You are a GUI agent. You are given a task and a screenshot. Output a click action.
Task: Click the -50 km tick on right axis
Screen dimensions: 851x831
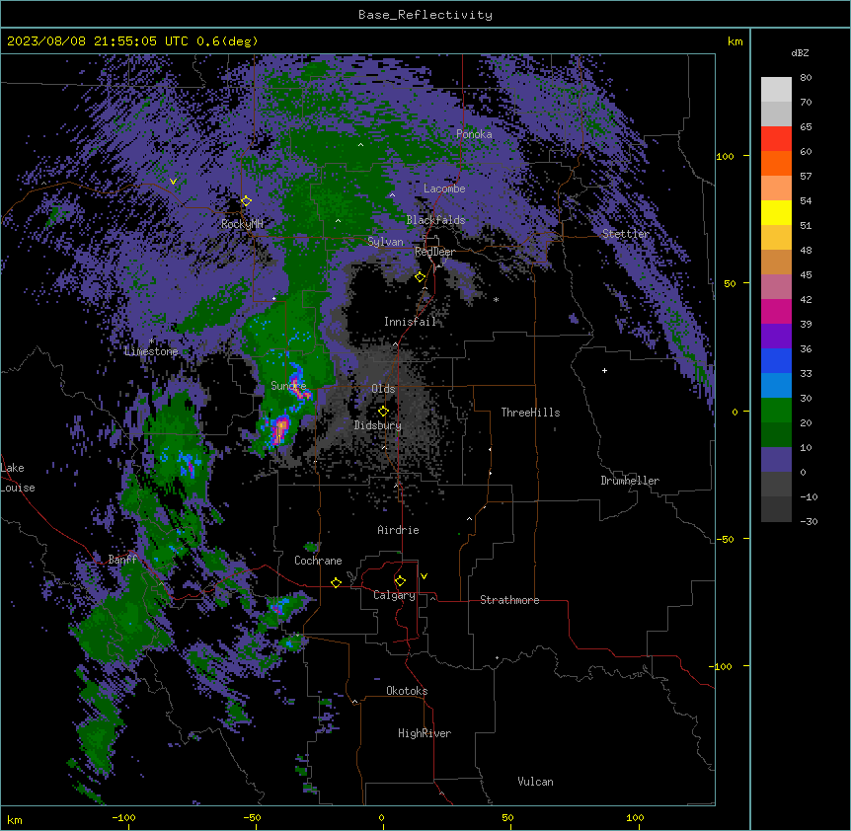pos(725,539)
